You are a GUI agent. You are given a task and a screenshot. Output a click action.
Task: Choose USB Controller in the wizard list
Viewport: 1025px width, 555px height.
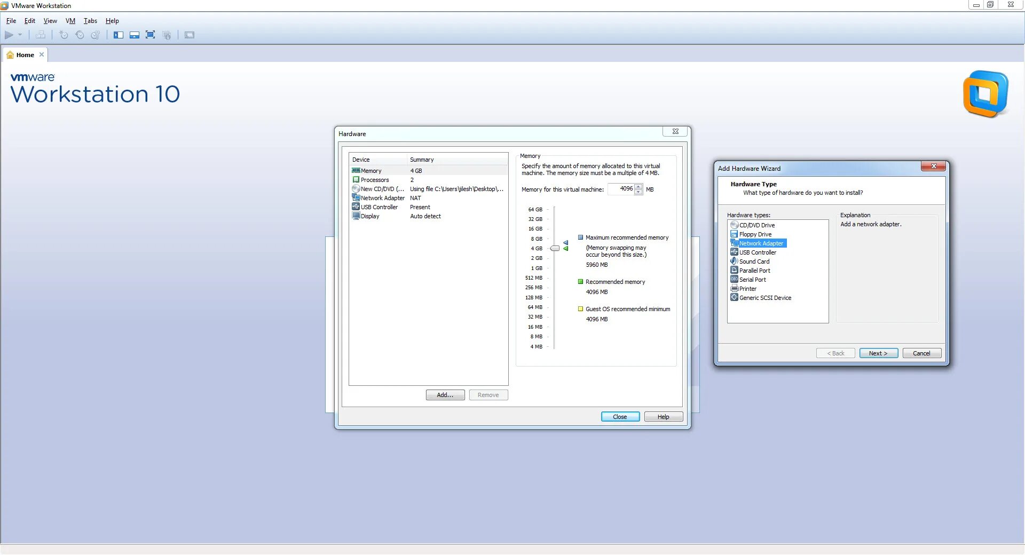(753, 252)
